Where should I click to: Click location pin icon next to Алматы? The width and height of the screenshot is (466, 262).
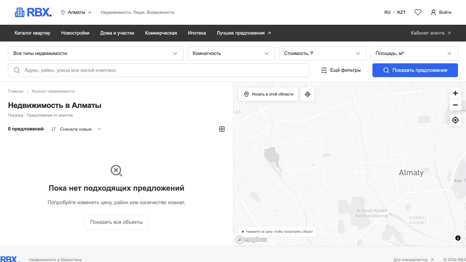63,12
